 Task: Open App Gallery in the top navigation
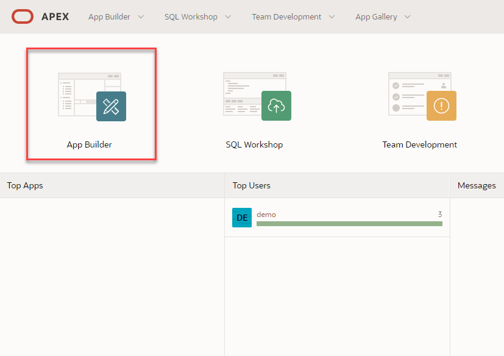(x=376, y=16)
